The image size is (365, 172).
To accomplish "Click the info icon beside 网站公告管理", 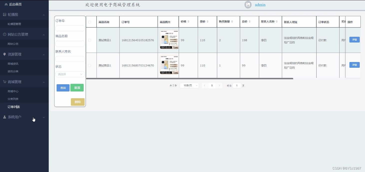I will tap(4, 34).
